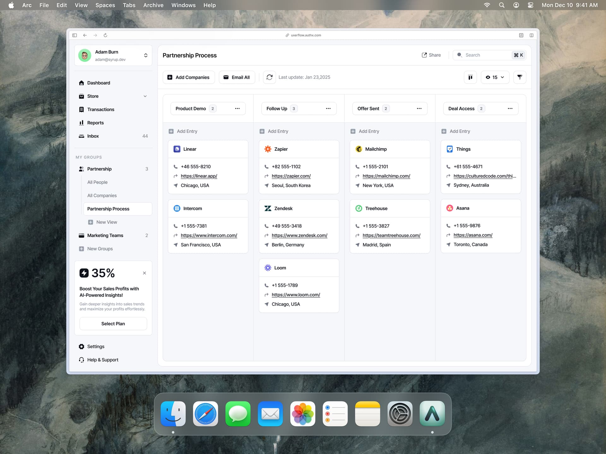This screenshot has width=606, height=454.
Task: Open the Adam Burn account switcher
Action: click(146, 55)
